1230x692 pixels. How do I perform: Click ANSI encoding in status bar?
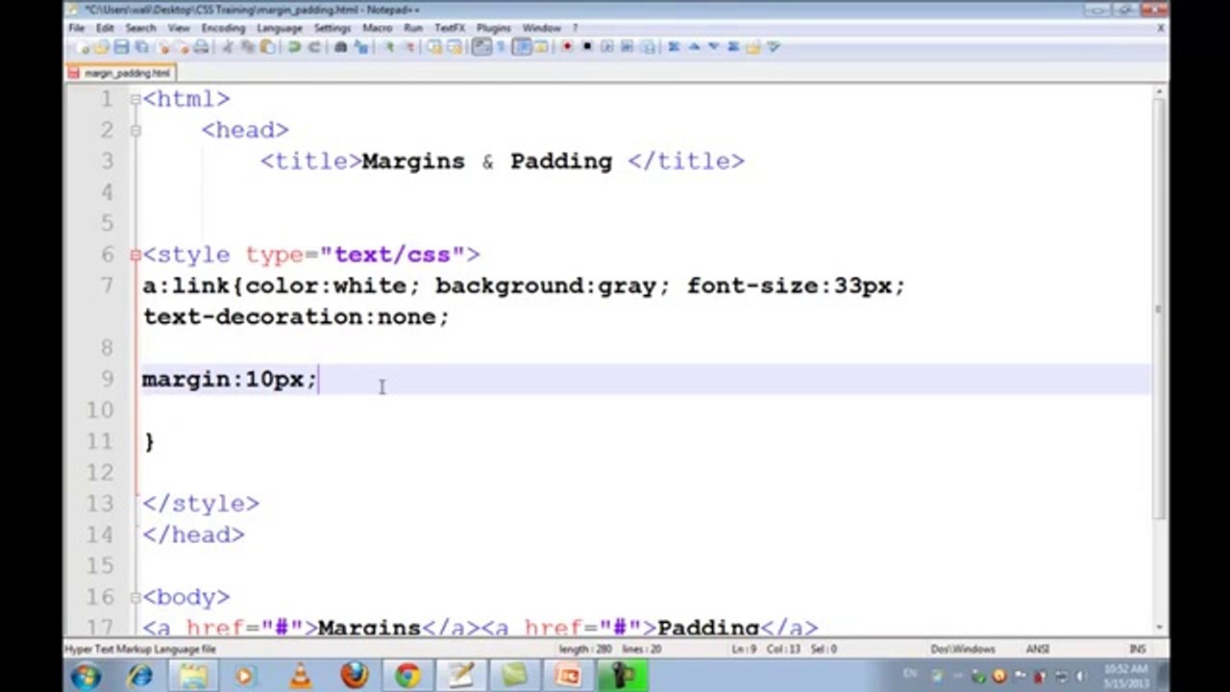(x=1037, y=649)
